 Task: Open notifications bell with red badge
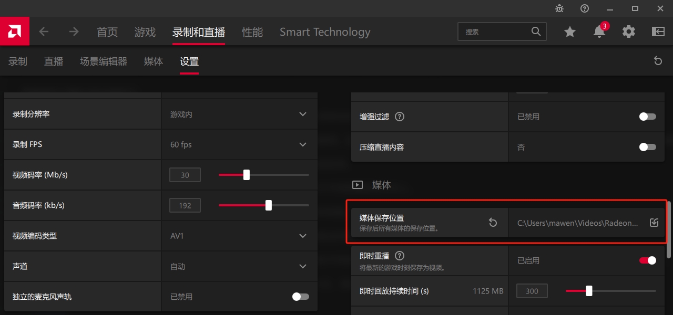(x=599, y=31)
